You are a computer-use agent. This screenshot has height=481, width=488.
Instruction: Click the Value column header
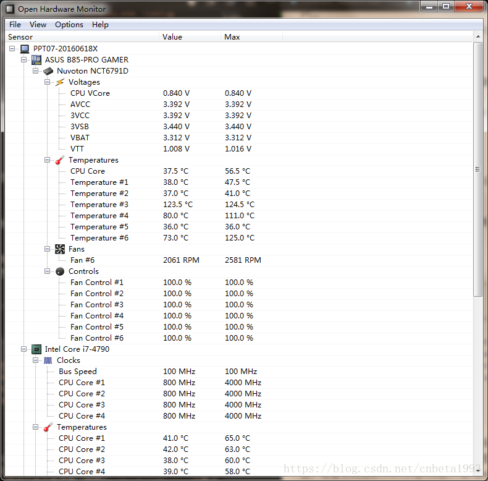[190, 36]
